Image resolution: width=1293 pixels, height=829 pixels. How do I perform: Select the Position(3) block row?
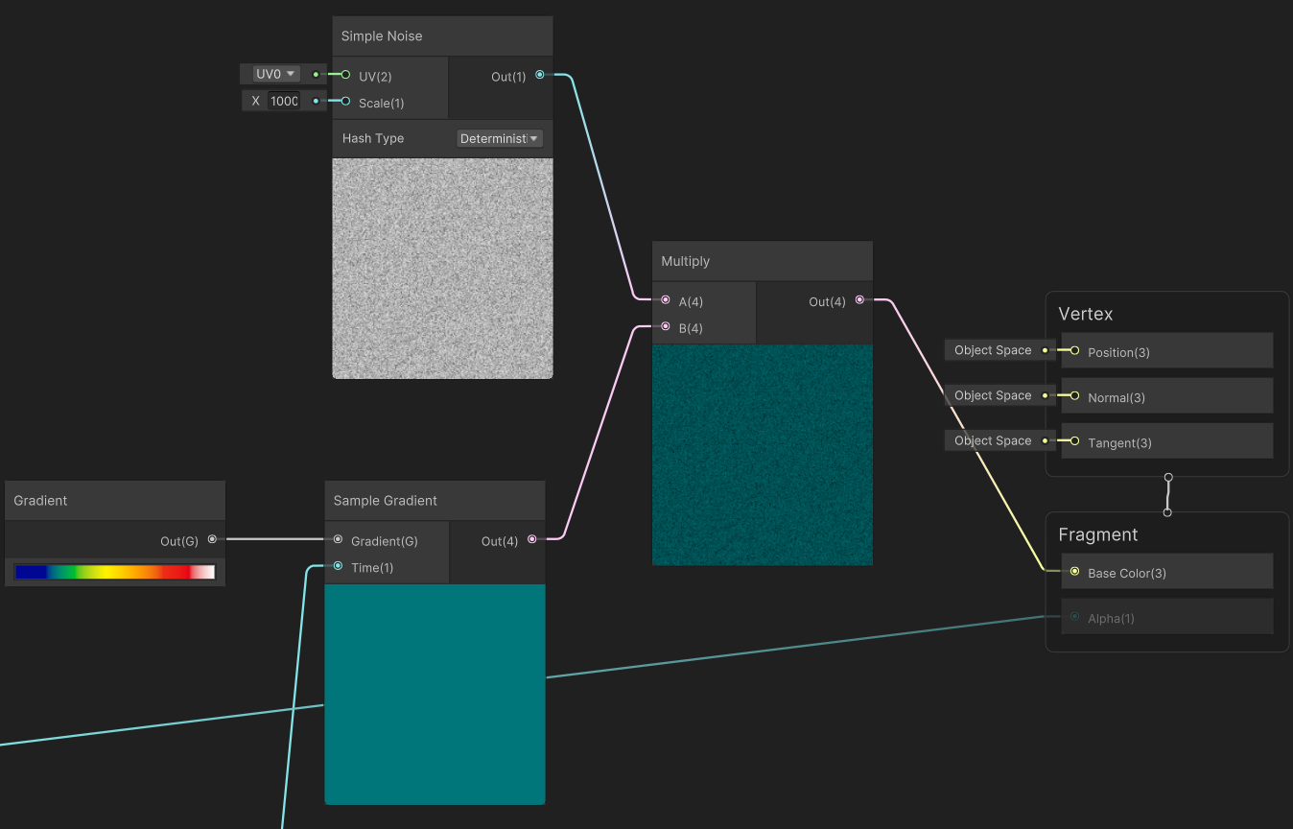click(x=1167, y=351)
